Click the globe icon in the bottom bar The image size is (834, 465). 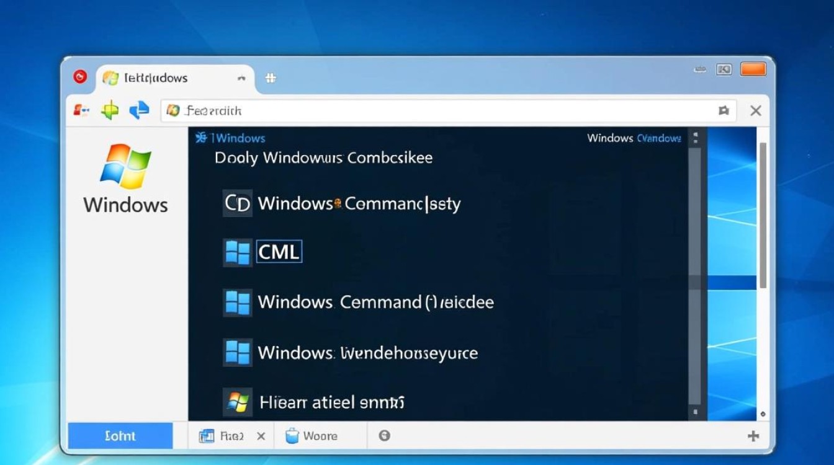[384, 435]
